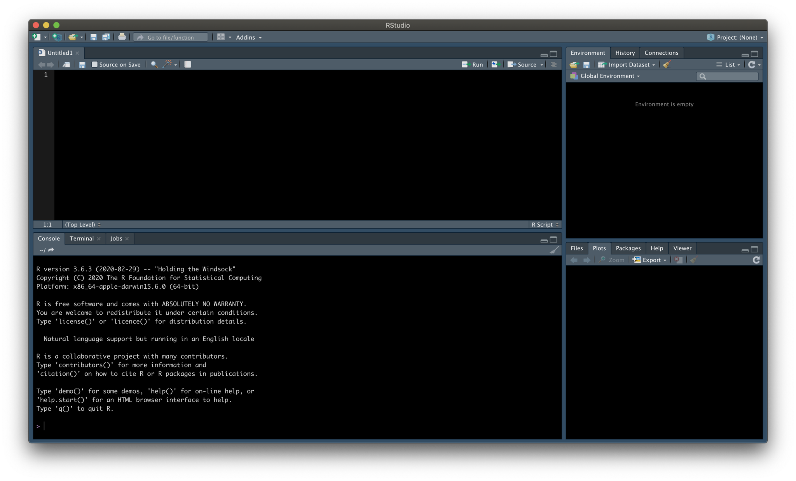
Task: Show the document outline
Action: point(554,64)
